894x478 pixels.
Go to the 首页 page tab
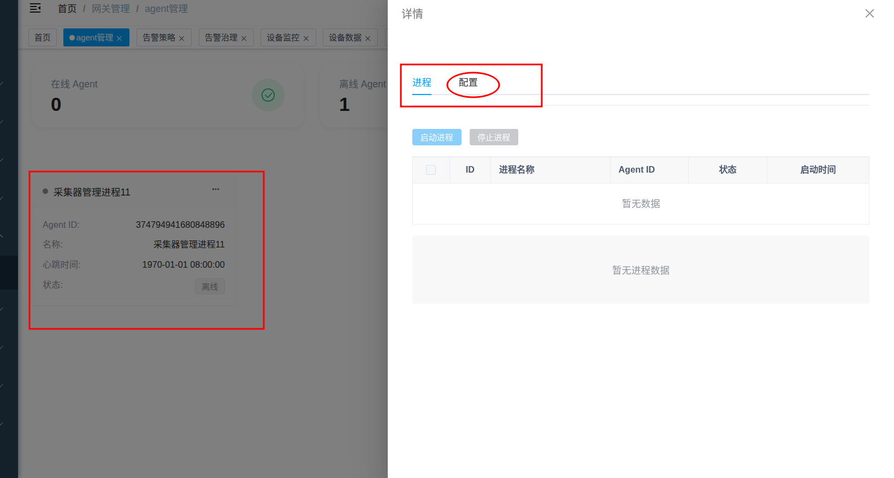[x=43, y=38]
